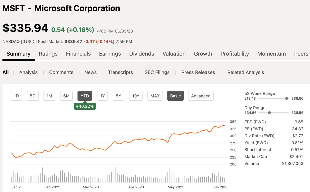310x192 pixels.
Task: View the Growth tab
Action: (203, 54)
